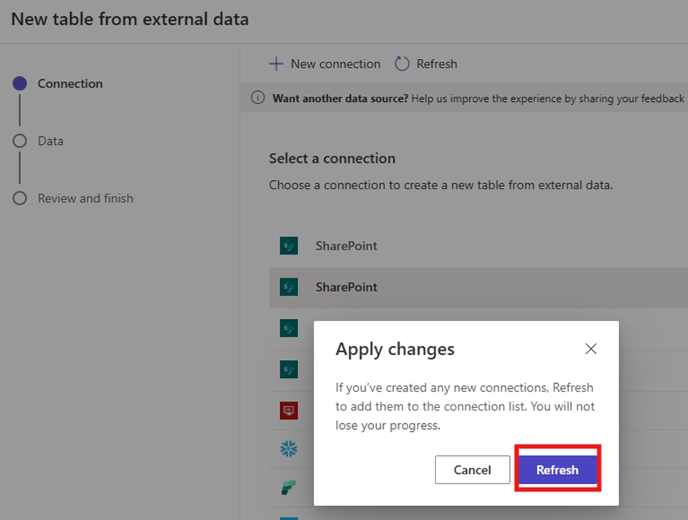Choose the blue Snowflake connection icon
The width and height of the screenshot is (688, 520).
point(288,450)
